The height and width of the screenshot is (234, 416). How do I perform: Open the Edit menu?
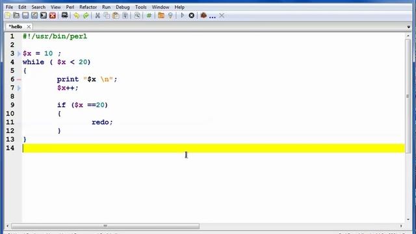[x=22, y=7]
